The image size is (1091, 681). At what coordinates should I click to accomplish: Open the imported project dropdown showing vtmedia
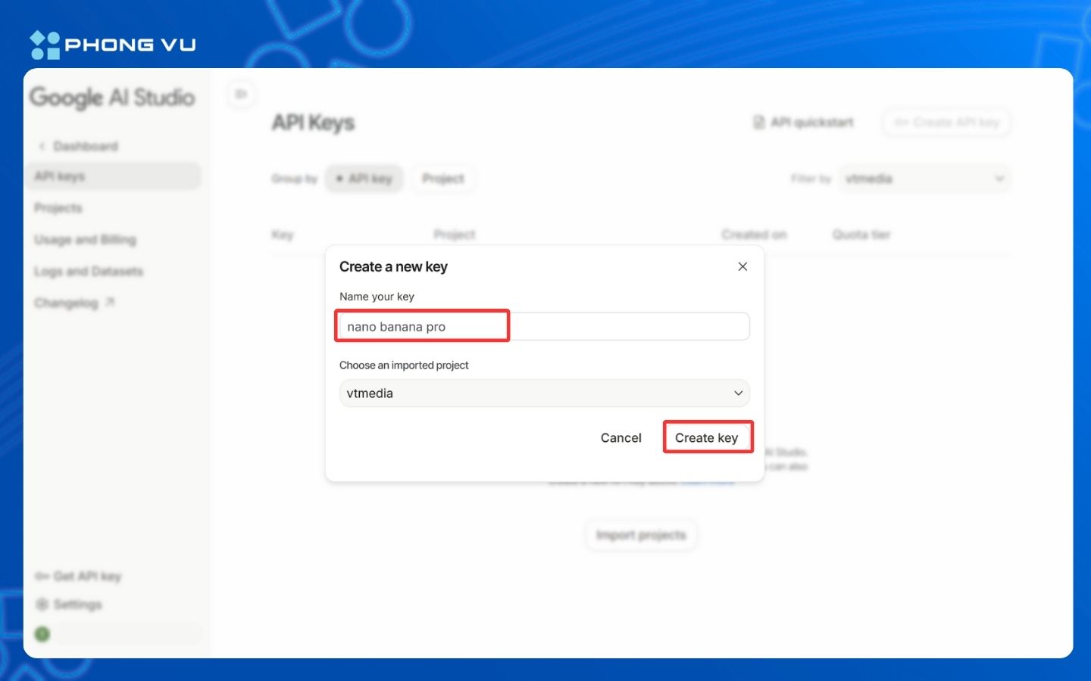[x=544, y=393]
